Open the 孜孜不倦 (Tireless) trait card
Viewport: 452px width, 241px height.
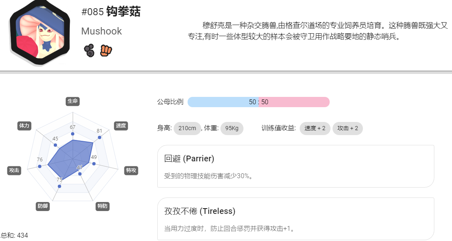[x=296, y=219]
